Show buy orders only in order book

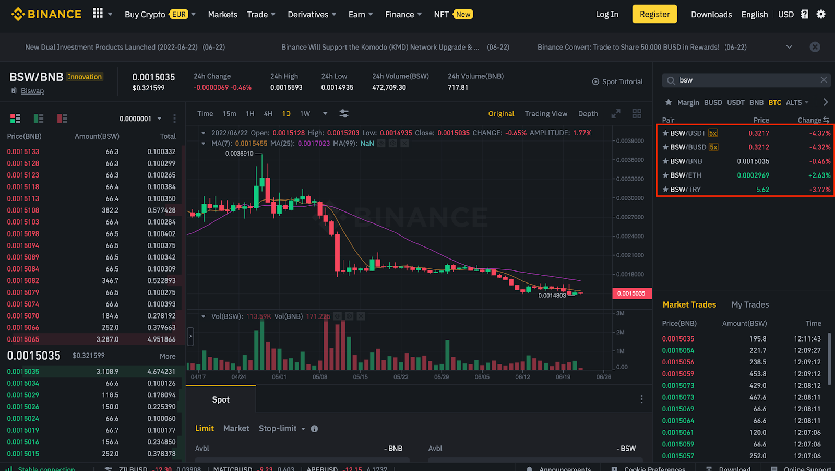click(39, 119)
